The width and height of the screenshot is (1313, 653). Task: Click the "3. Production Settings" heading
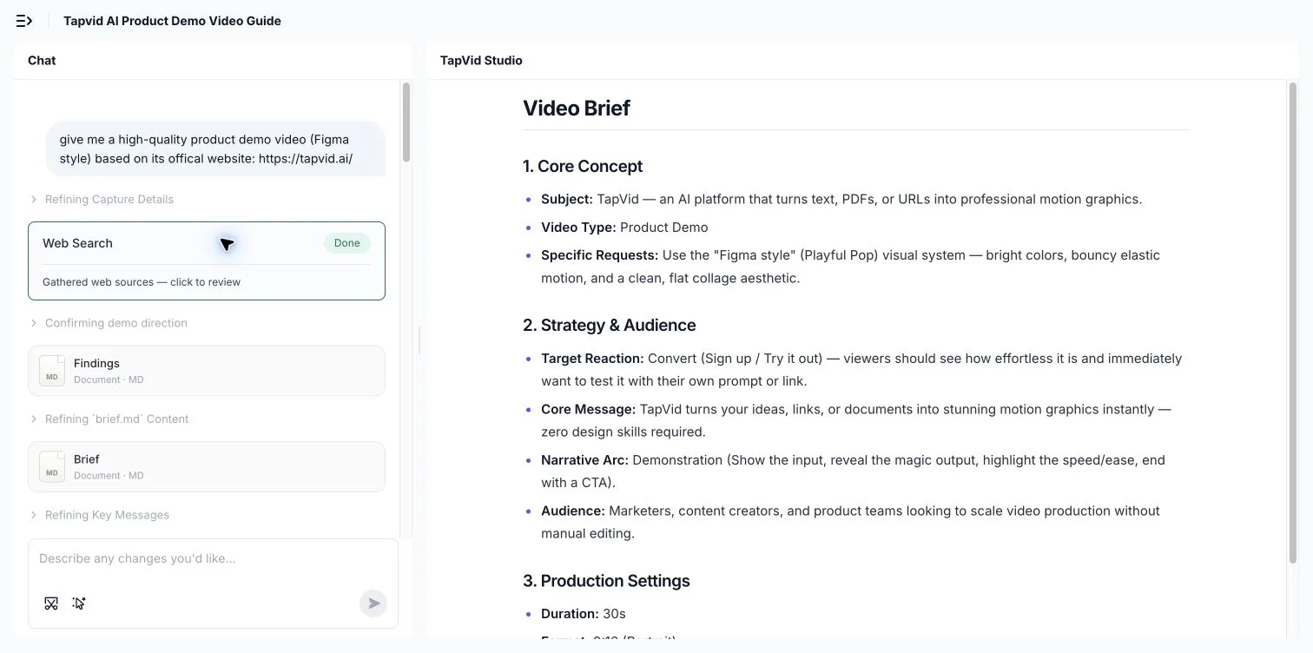tap(606, 581)
